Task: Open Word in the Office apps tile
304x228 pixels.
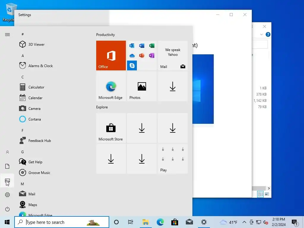Action: coord(142,46)
